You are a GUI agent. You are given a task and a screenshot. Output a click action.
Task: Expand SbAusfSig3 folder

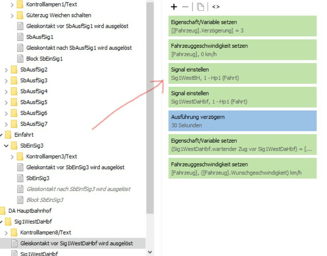click(6, 81)
